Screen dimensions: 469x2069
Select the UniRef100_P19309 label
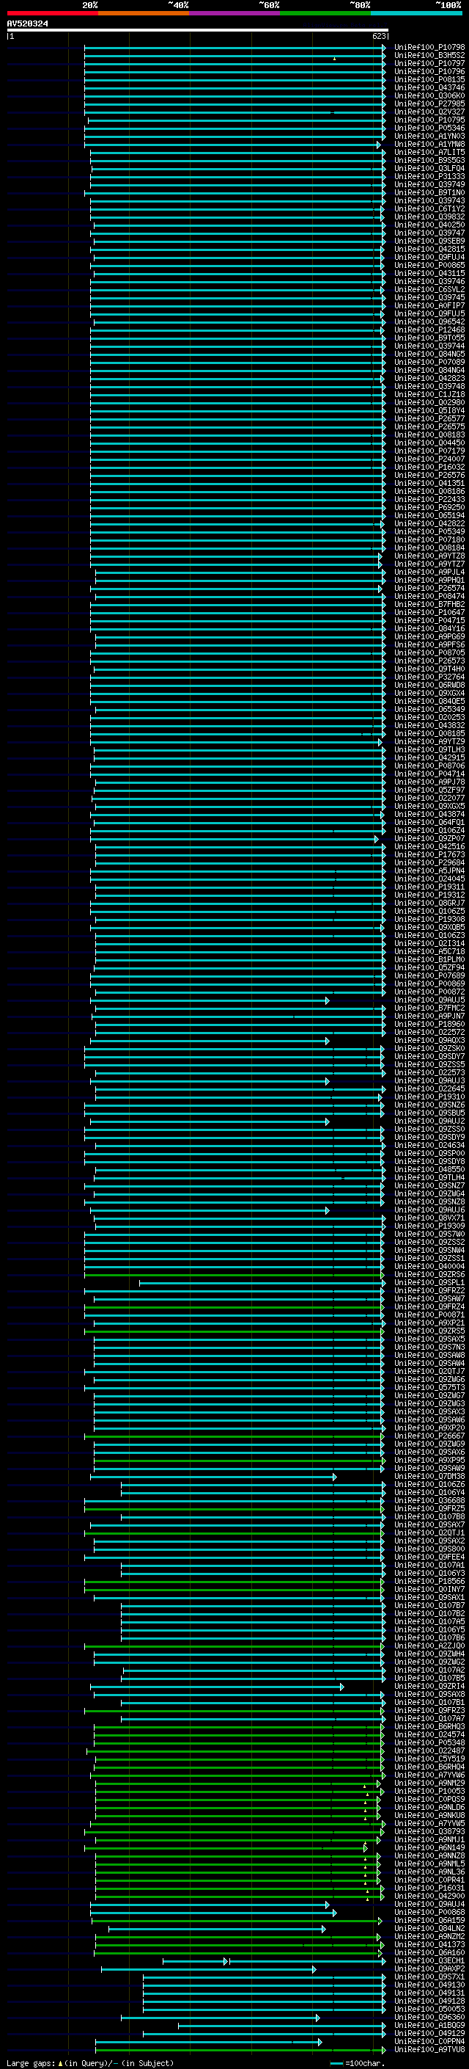point(429,1226)
